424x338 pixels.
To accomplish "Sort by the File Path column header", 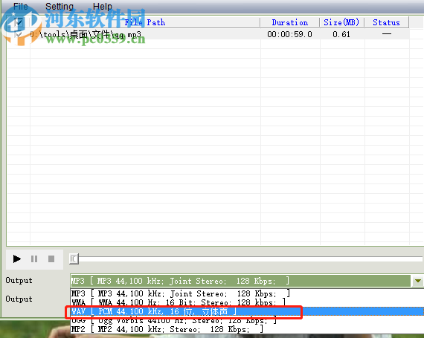I will [x=145, y=22].
